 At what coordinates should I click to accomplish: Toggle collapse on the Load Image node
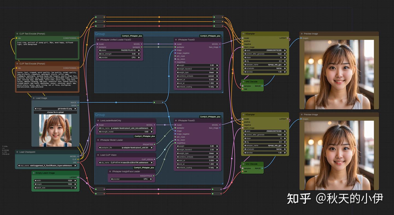tap(33, 98)
